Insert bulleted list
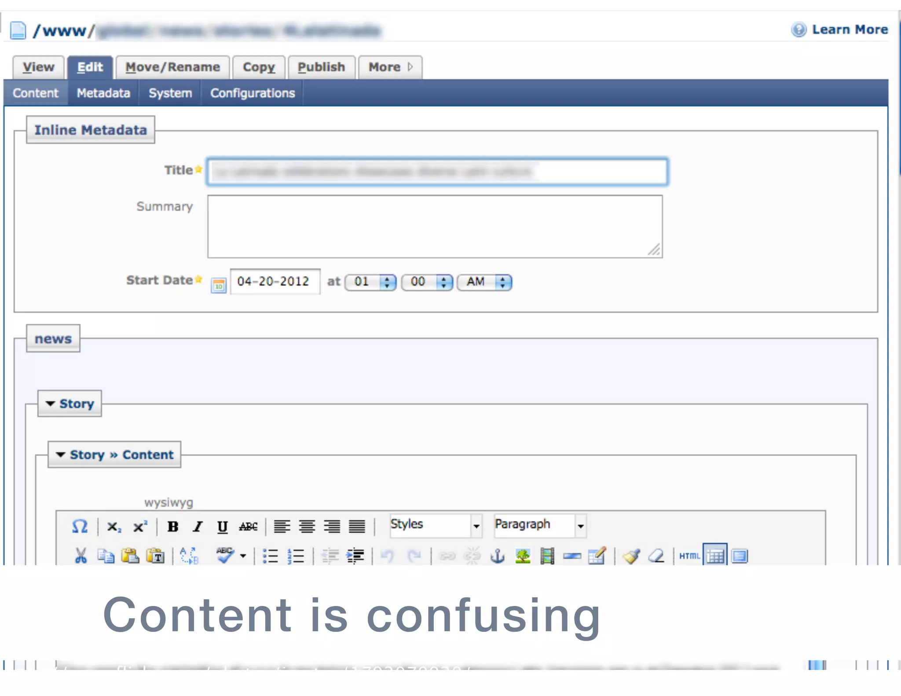901x696 pixels. point(270,556)
